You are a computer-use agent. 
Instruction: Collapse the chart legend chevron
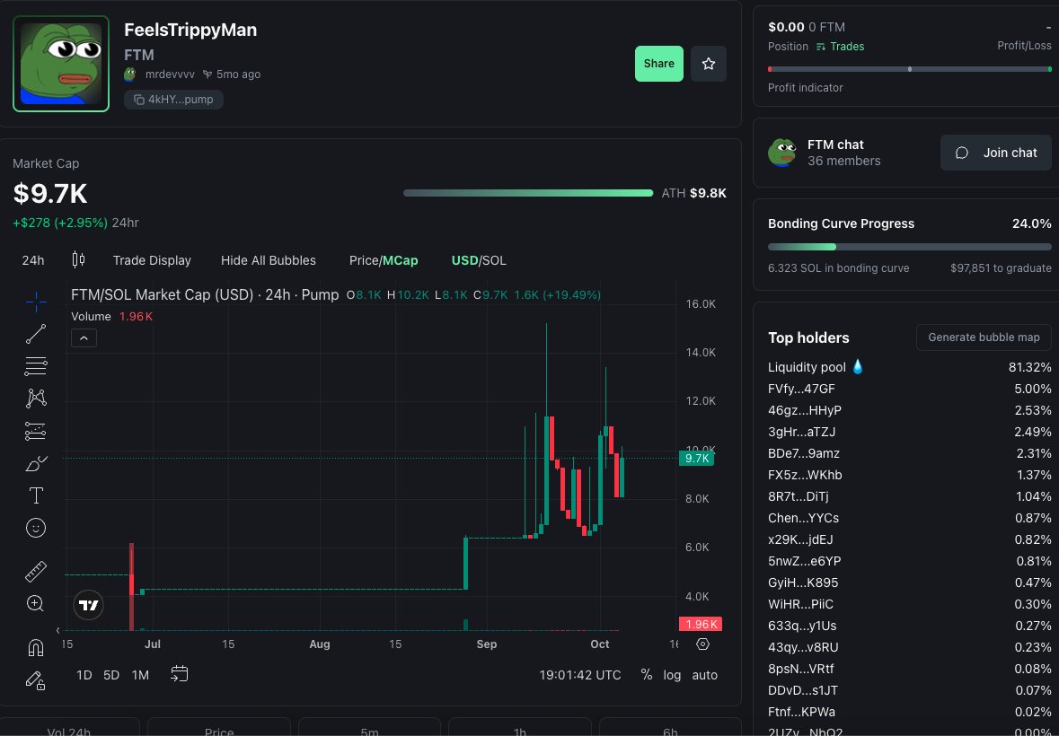coord(84,338)
